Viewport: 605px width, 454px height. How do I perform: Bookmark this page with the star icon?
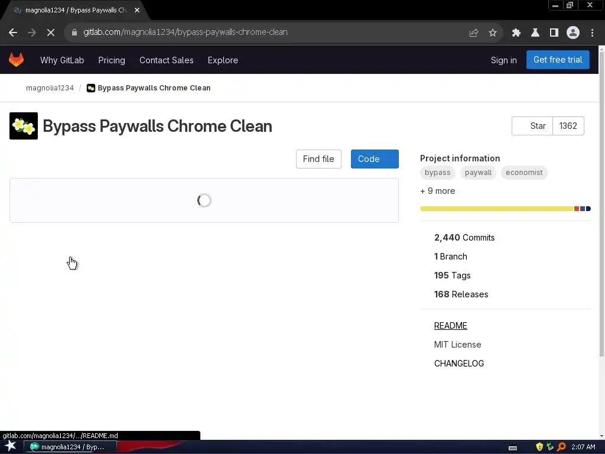[x=493, y=33]
